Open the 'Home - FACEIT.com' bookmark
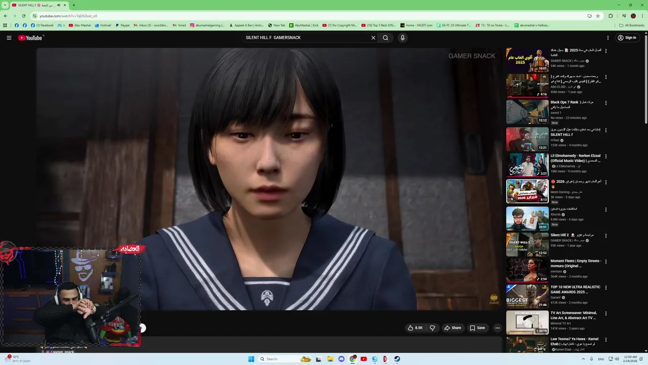The image size is (648, 365). tap(416, 25)
